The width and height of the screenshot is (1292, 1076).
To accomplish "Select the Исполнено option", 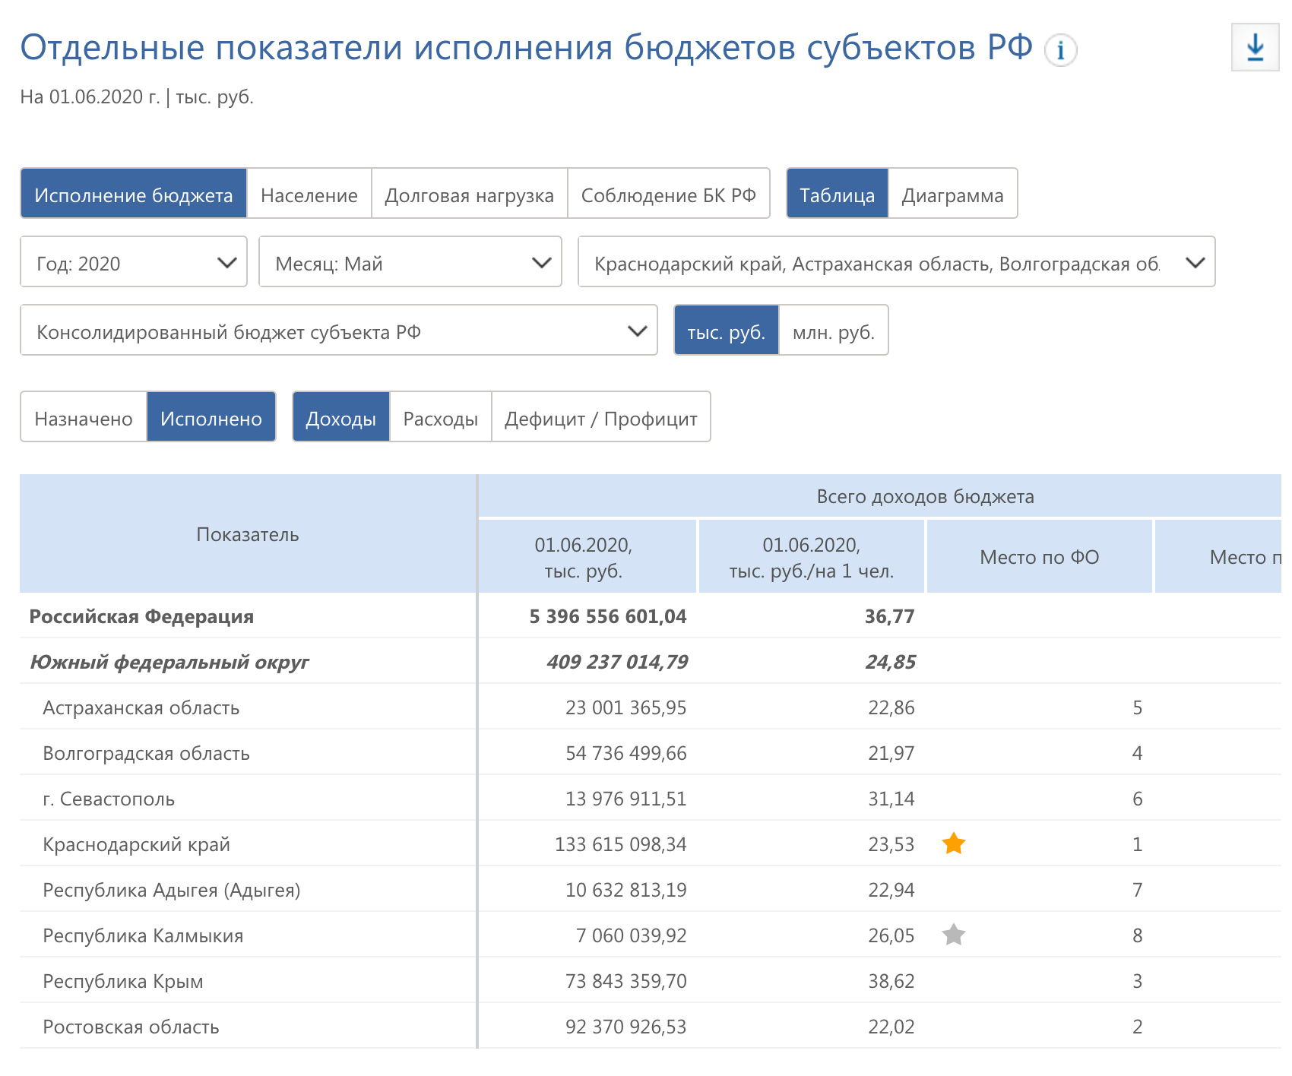I will click(x=211, y=417).
